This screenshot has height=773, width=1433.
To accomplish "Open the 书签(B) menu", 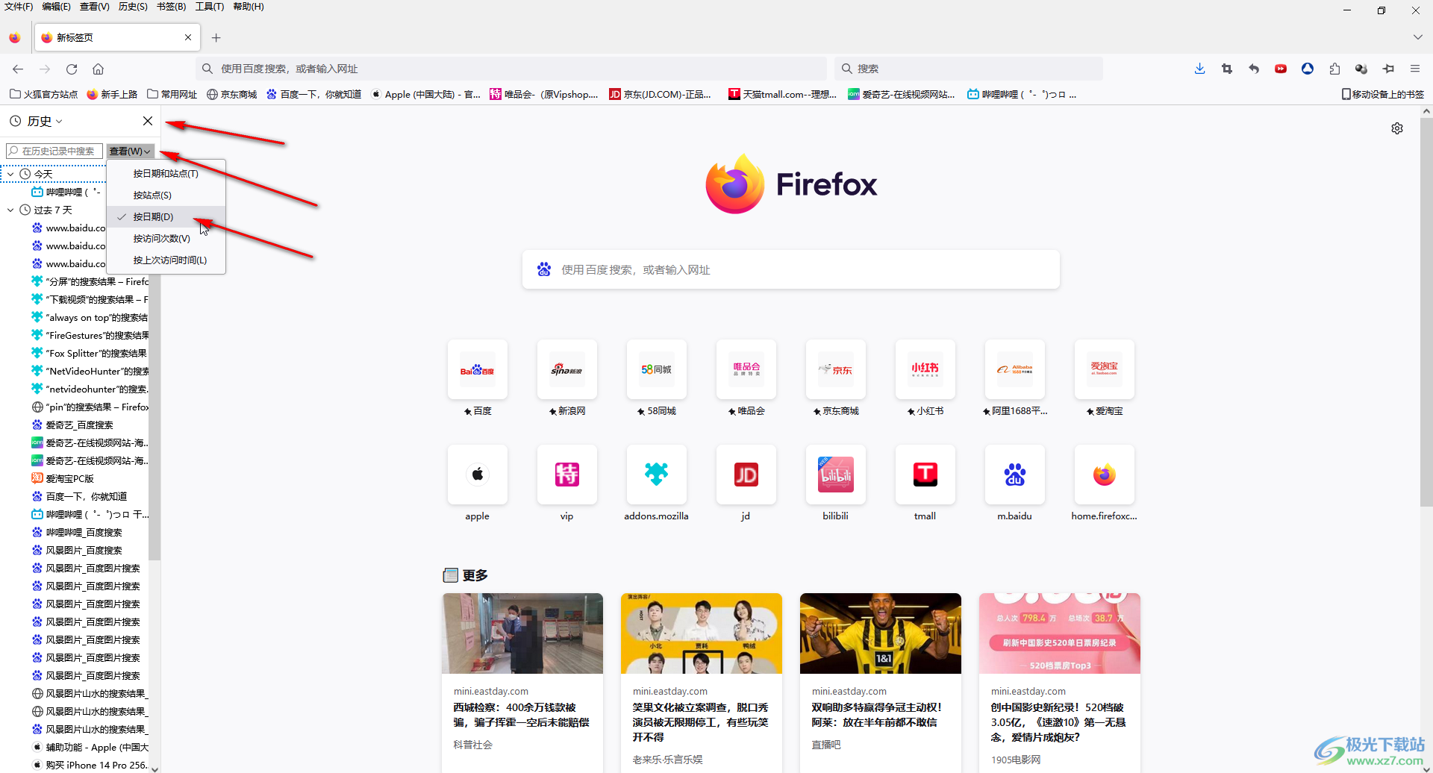I will pos(171,7).
